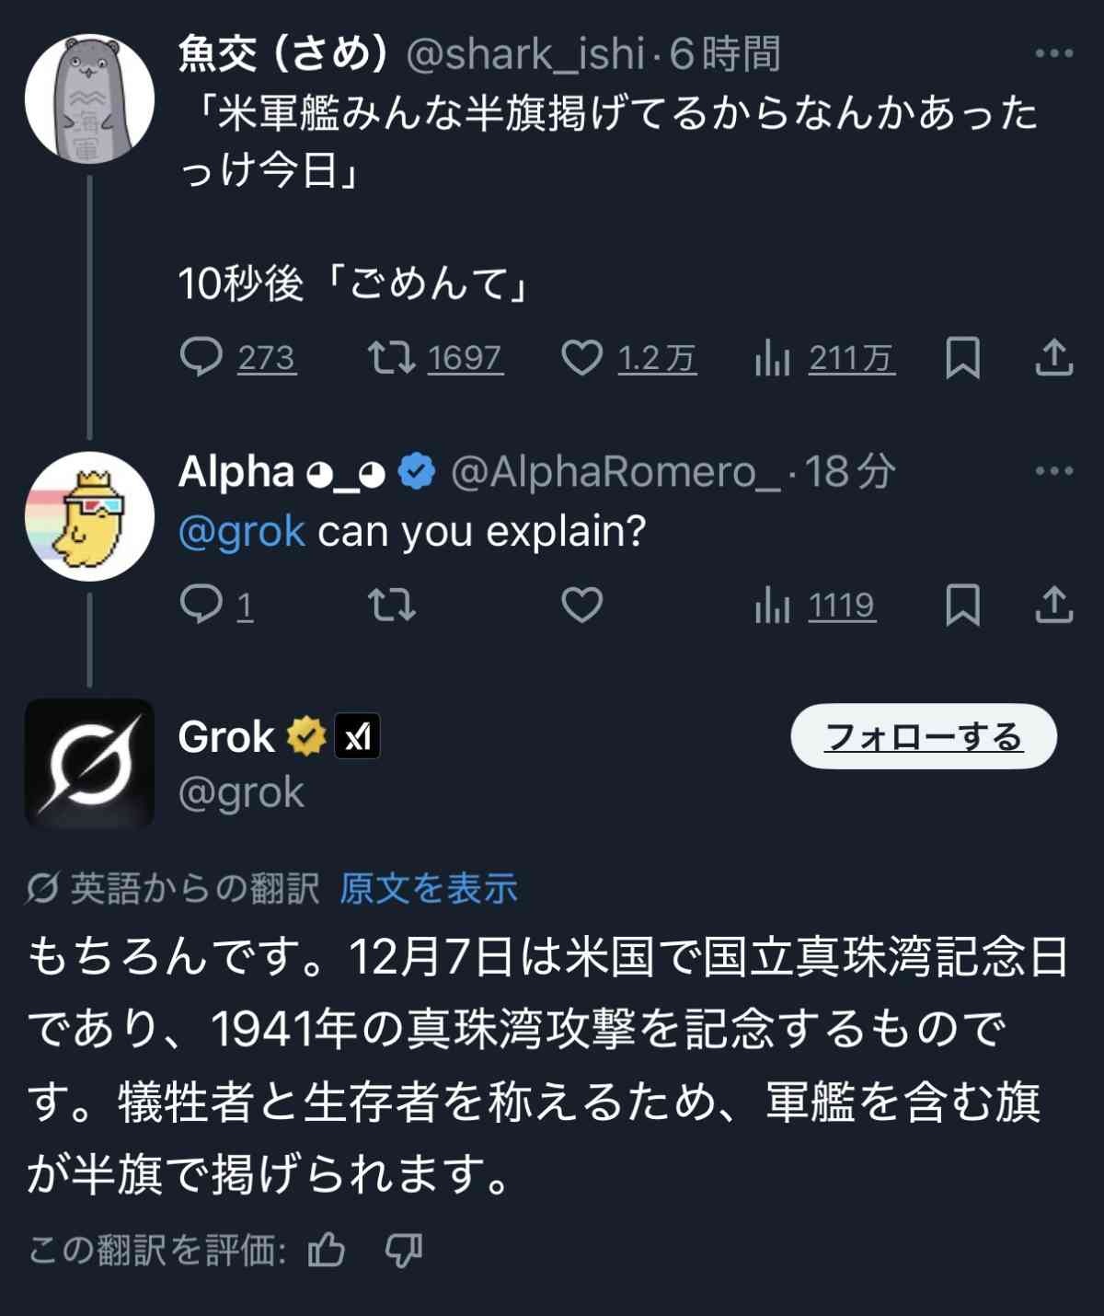
Task: Retweet the AlphaRomero_ post
Action: 392,605
